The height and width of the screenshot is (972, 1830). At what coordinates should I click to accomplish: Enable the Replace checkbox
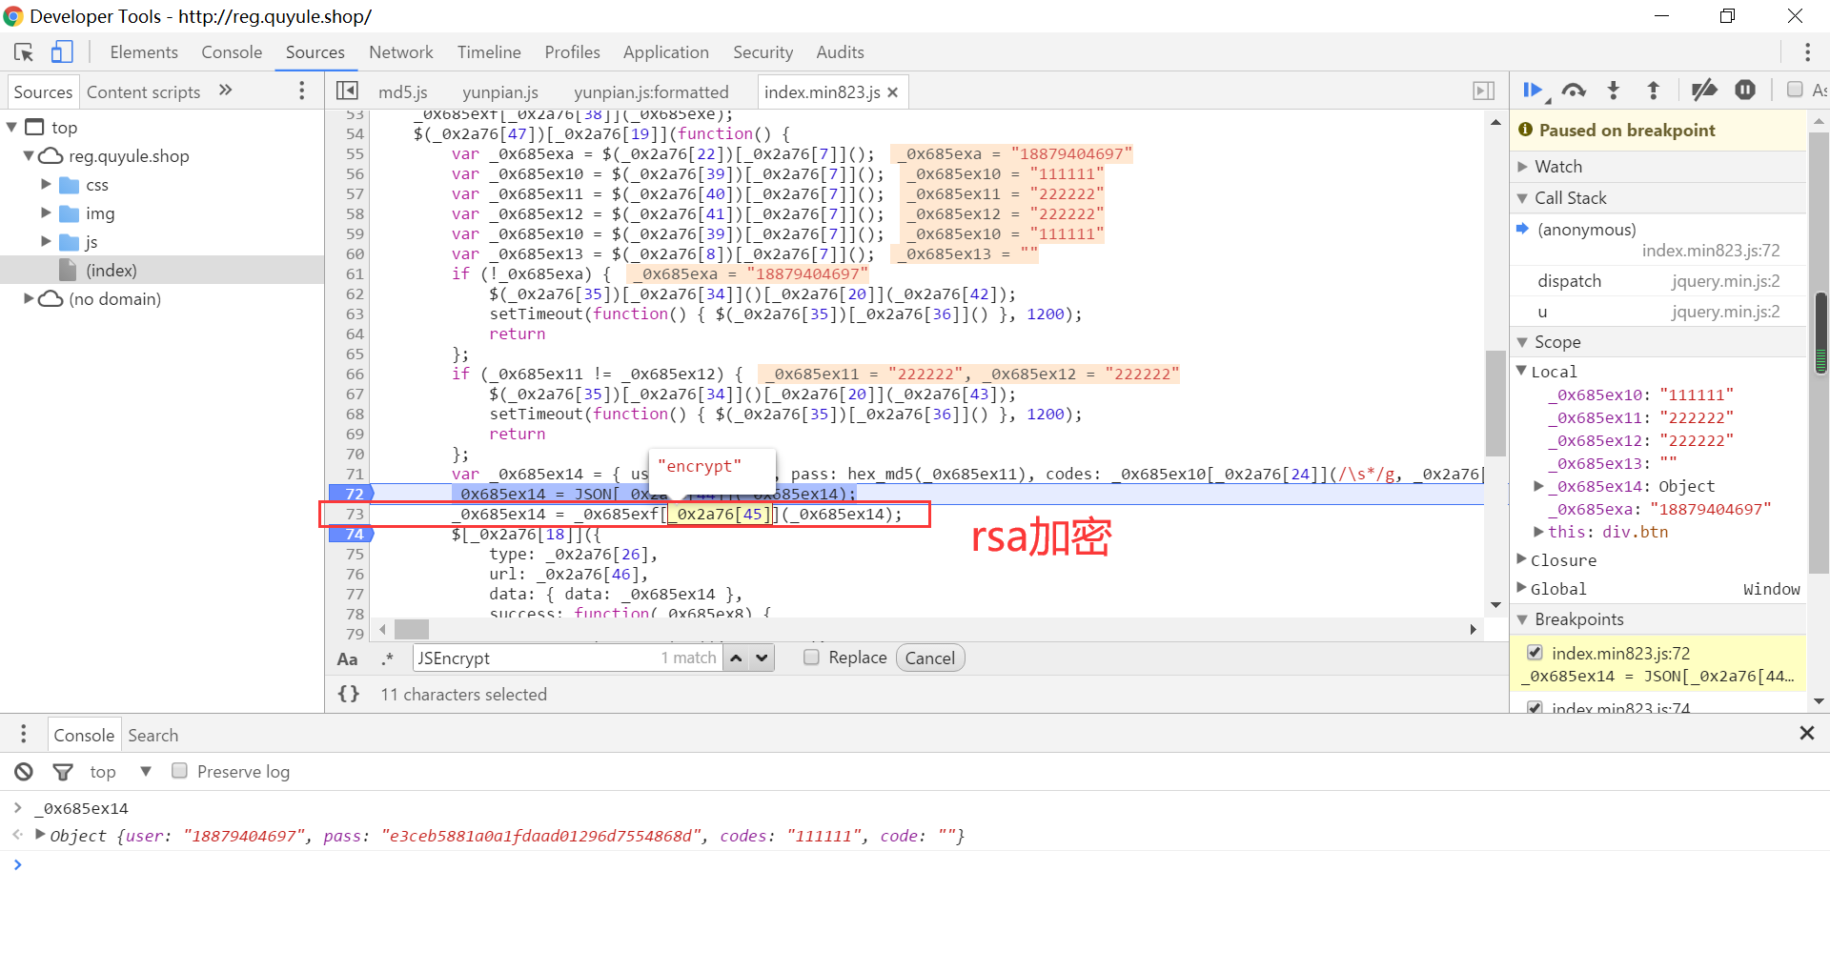[x=811, y=658]
